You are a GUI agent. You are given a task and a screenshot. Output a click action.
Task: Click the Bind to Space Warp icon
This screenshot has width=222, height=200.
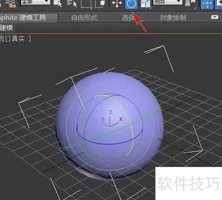coord(11,4)
